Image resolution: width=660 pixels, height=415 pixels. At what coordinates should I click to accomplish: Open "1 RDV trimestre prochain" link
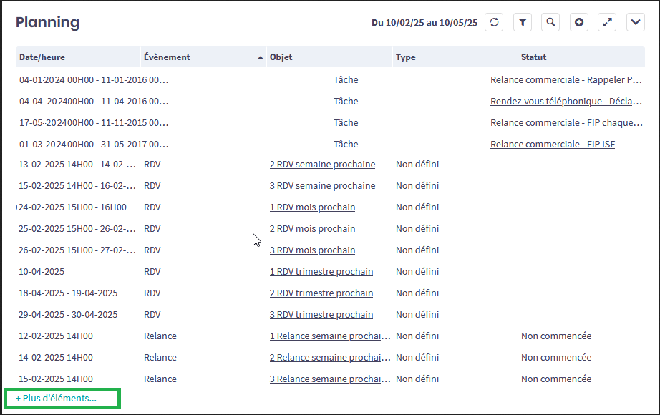(321, 272)
